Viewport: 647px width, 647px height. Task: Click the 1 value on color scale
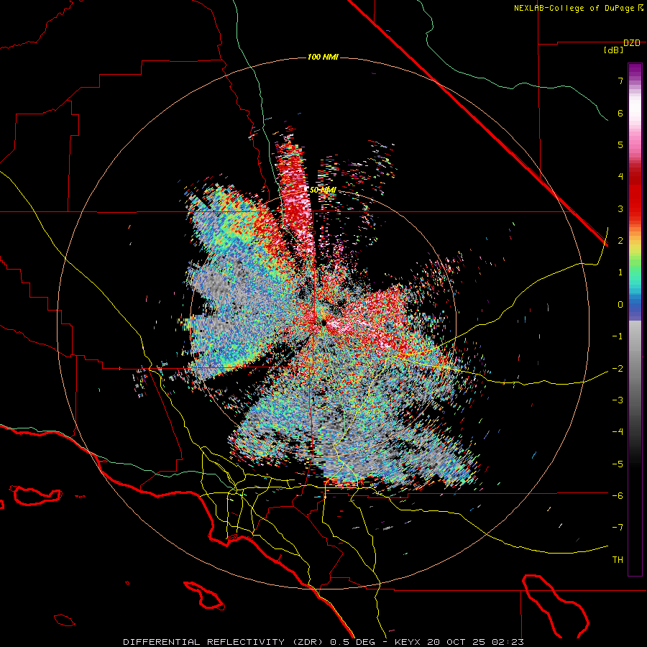[x=620, y=272]
